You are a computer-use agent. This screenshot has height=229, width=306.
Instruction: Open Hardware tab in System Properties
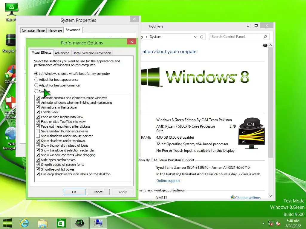point(55,30)
